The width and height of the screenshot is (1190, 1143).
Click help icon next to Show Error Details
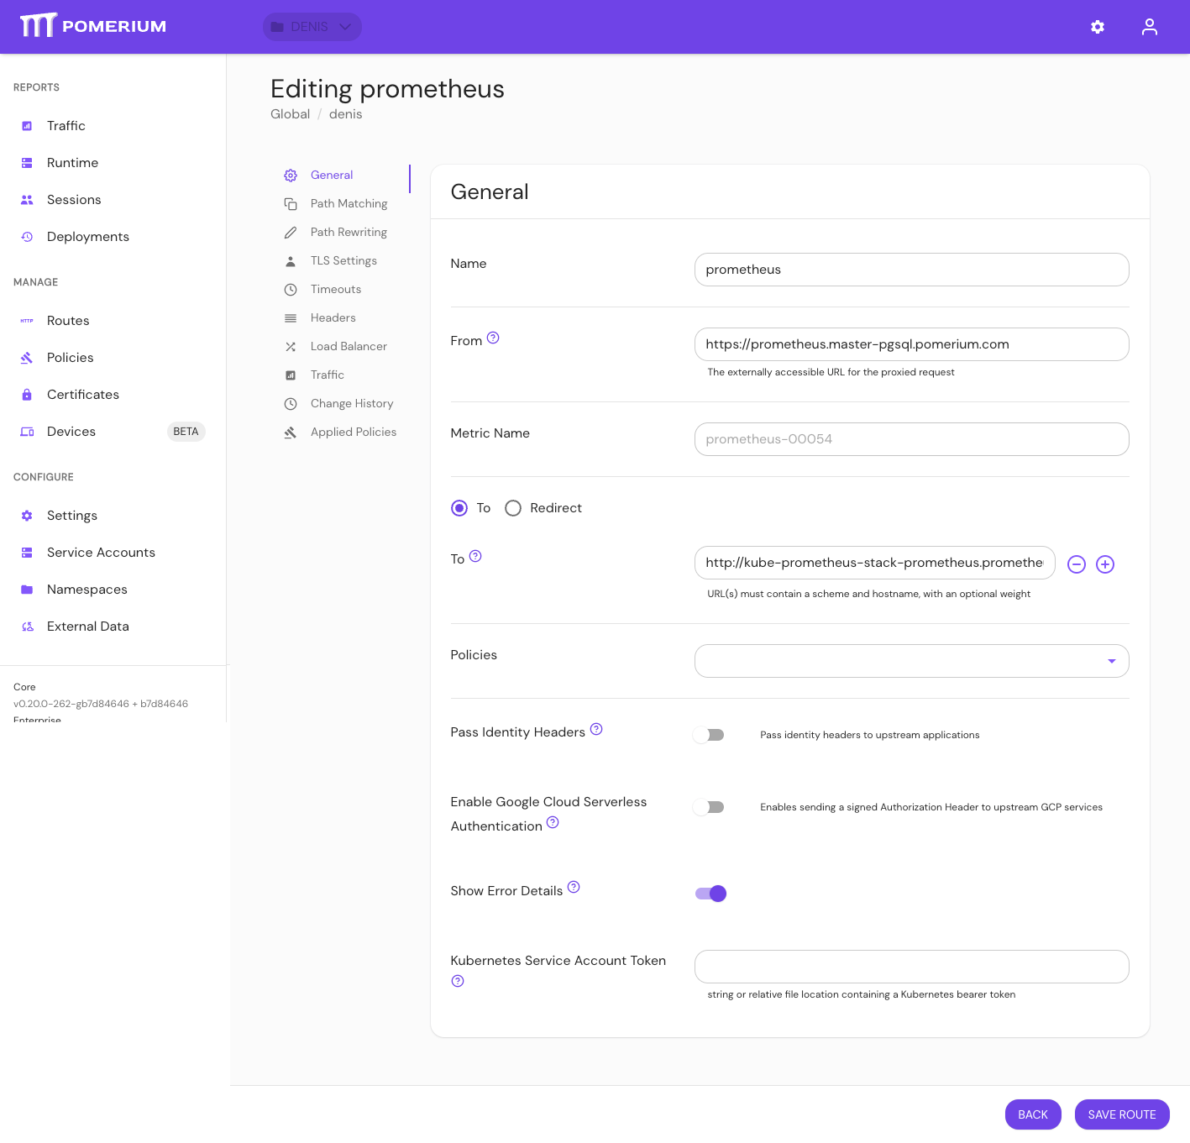[574, 887]
